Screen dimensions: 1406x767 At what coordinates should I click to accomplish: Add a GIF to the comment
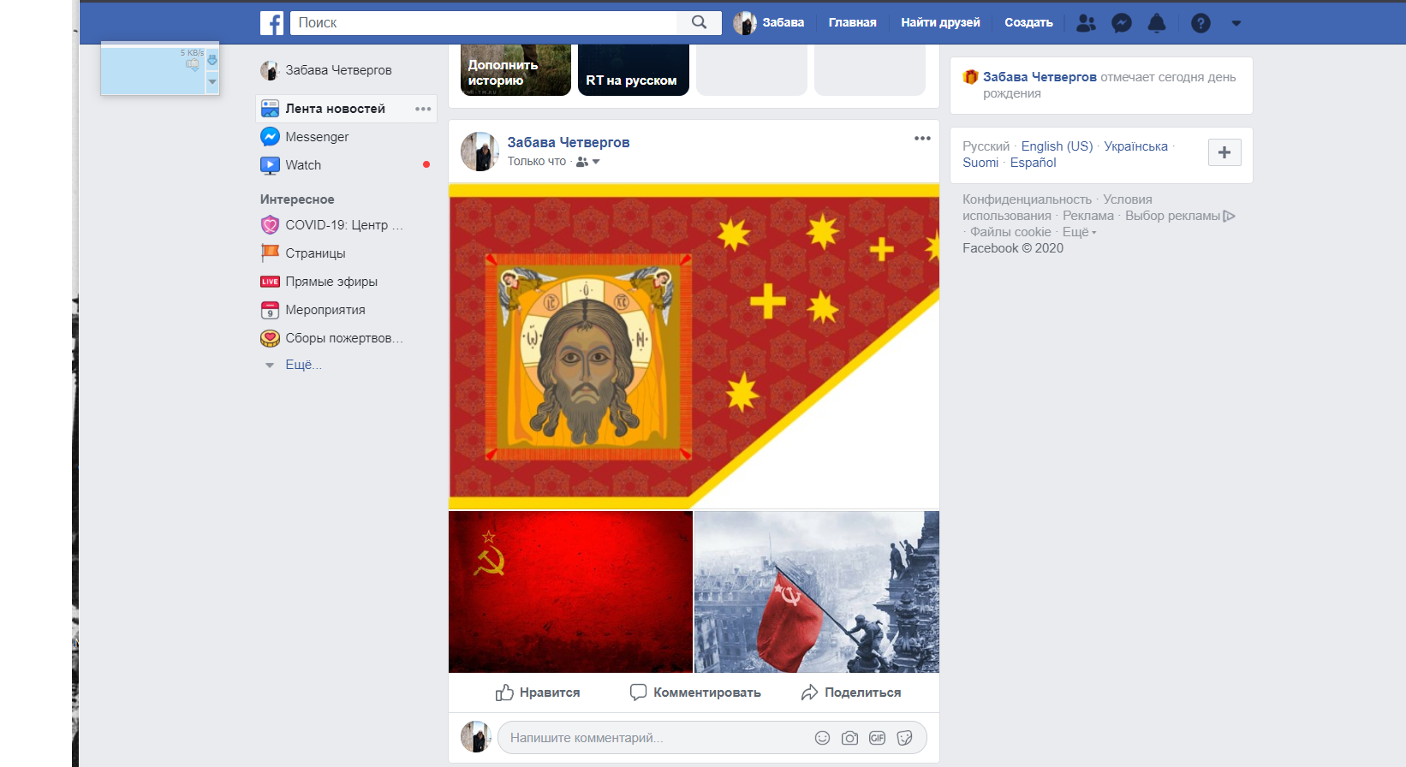click(877, 738)
